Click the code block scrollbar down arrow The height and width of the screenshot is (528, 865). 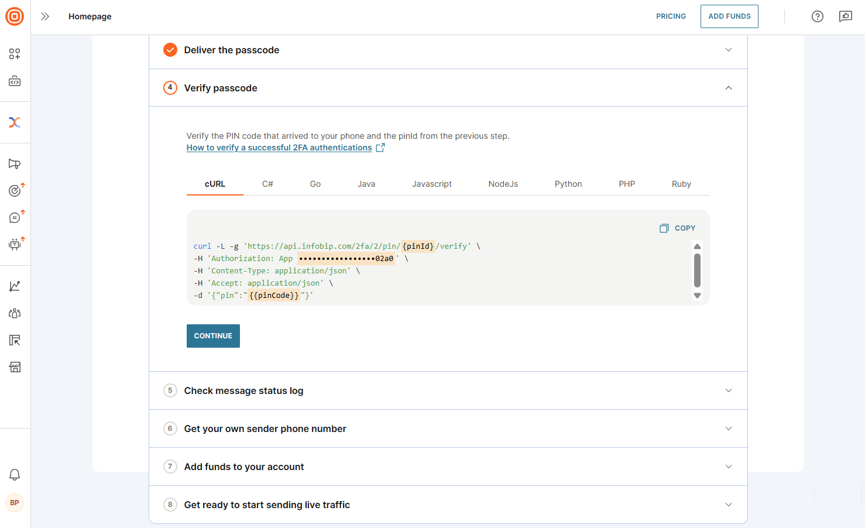(x=697, y=296)
